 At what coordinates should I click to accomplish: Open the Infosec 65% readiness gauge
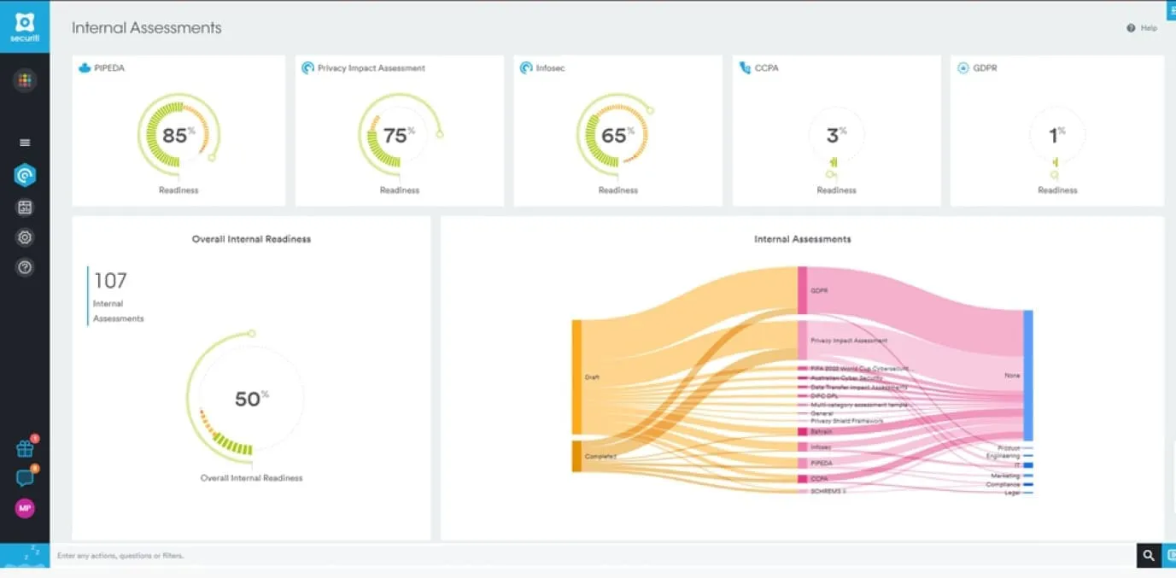pyautogui.click(x=614, y=136)
